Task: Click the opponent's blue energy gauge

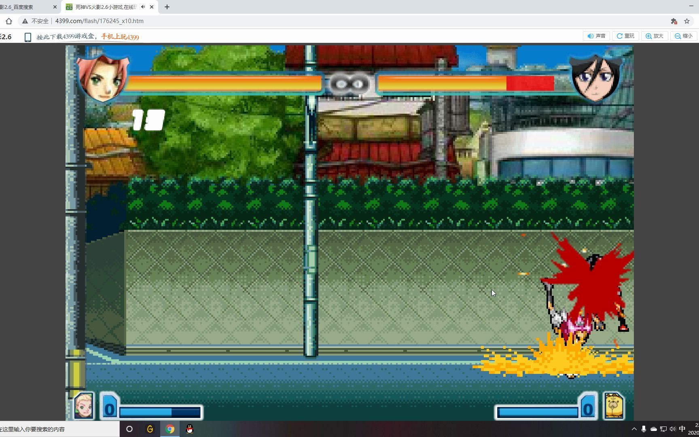Action: coord(538,412)
